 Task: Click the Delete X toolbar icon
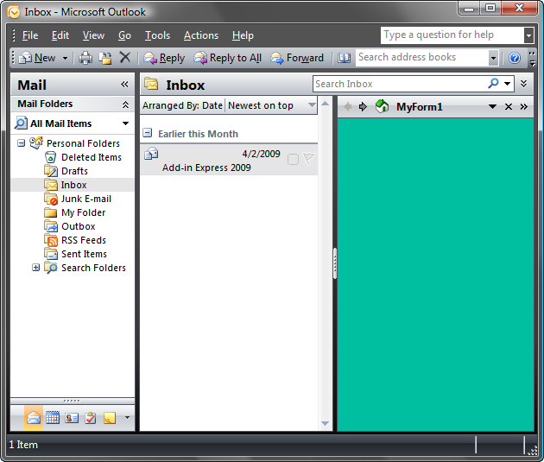(125, 57)
